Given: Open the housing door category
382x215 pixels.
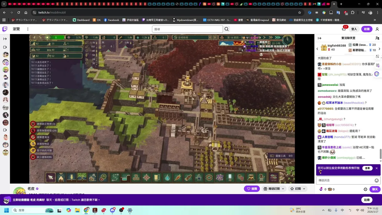Looking at the screenshot, I should 157,177.
